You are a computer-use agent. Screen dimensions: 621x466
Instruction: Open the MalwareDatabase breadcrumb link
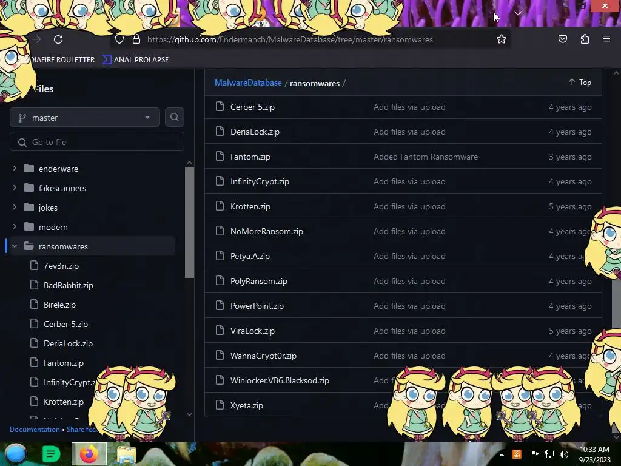pos(248,83)
